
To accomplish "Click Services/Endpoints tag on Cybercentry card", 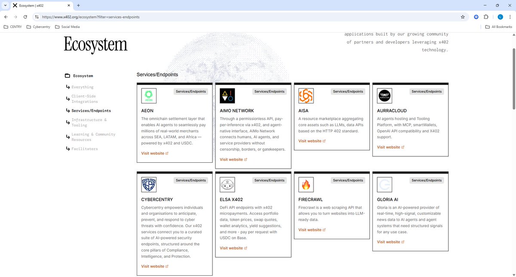I will click(190, 180).
